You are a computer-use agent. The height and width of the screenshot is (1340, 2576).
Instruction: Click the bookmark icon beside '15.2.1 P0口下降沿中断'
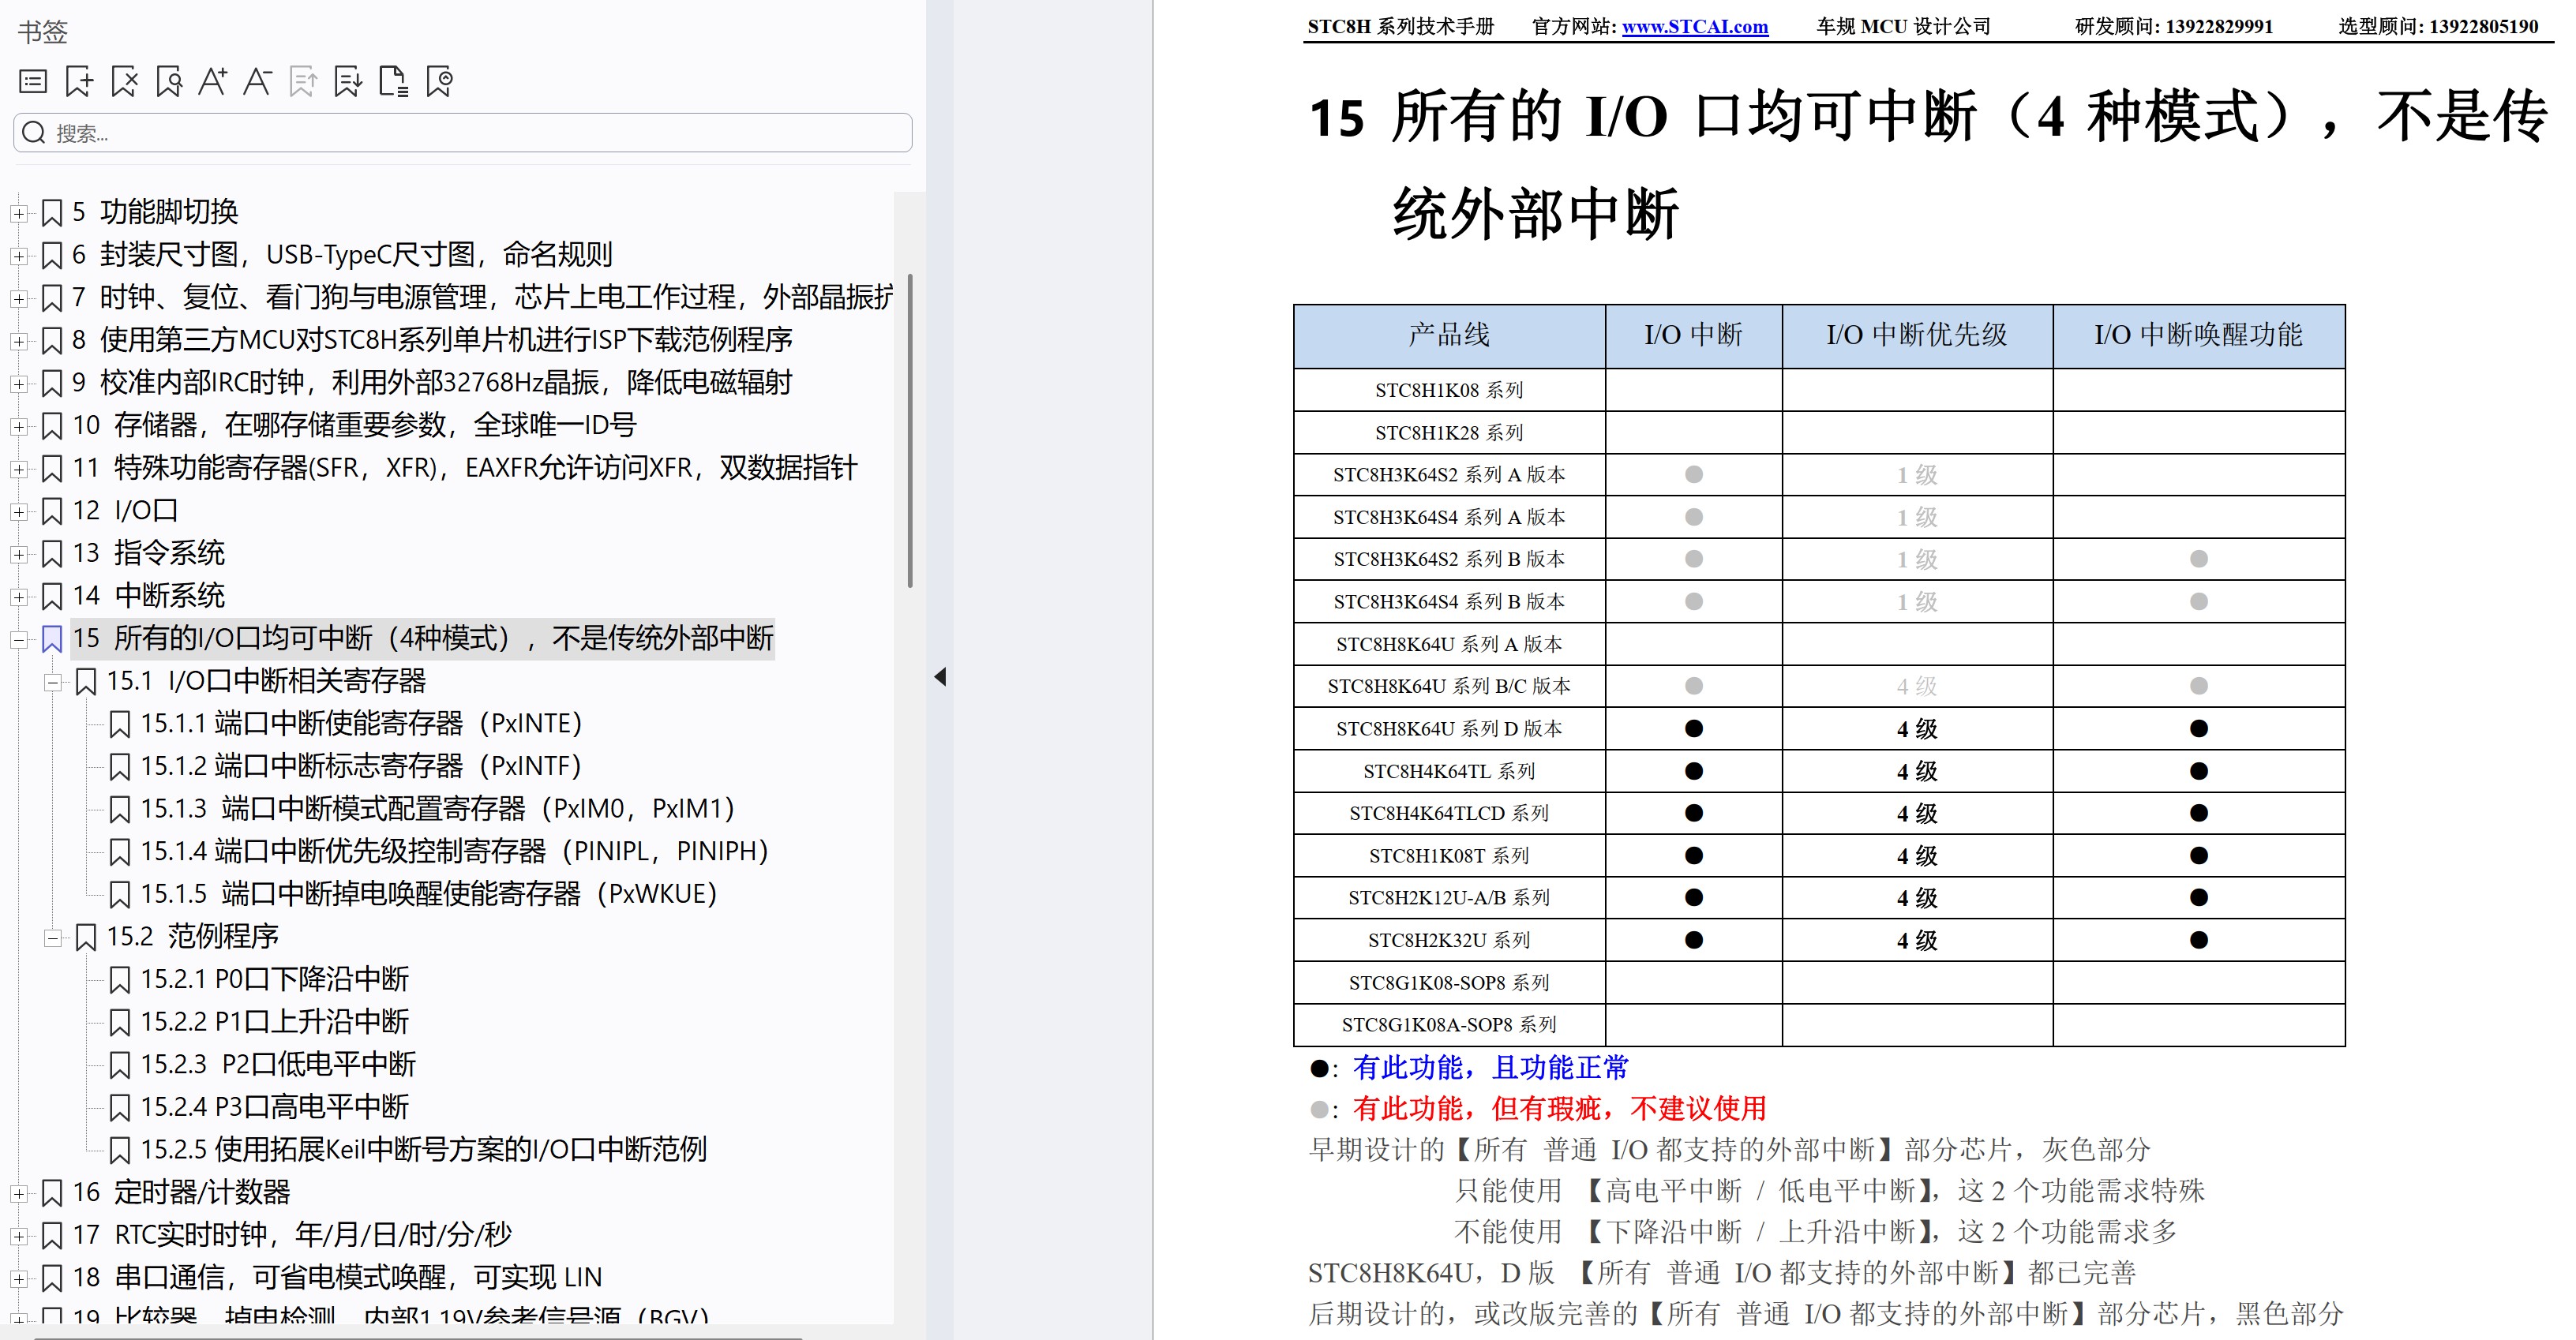click(119, 980)
